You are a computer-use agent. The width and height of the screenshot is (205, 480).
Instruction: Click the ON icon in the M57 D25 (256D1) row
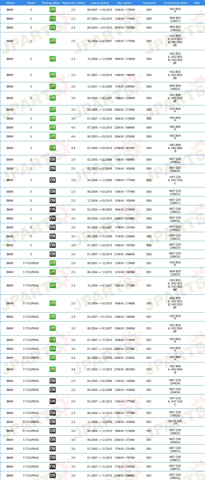pos(53,201)
